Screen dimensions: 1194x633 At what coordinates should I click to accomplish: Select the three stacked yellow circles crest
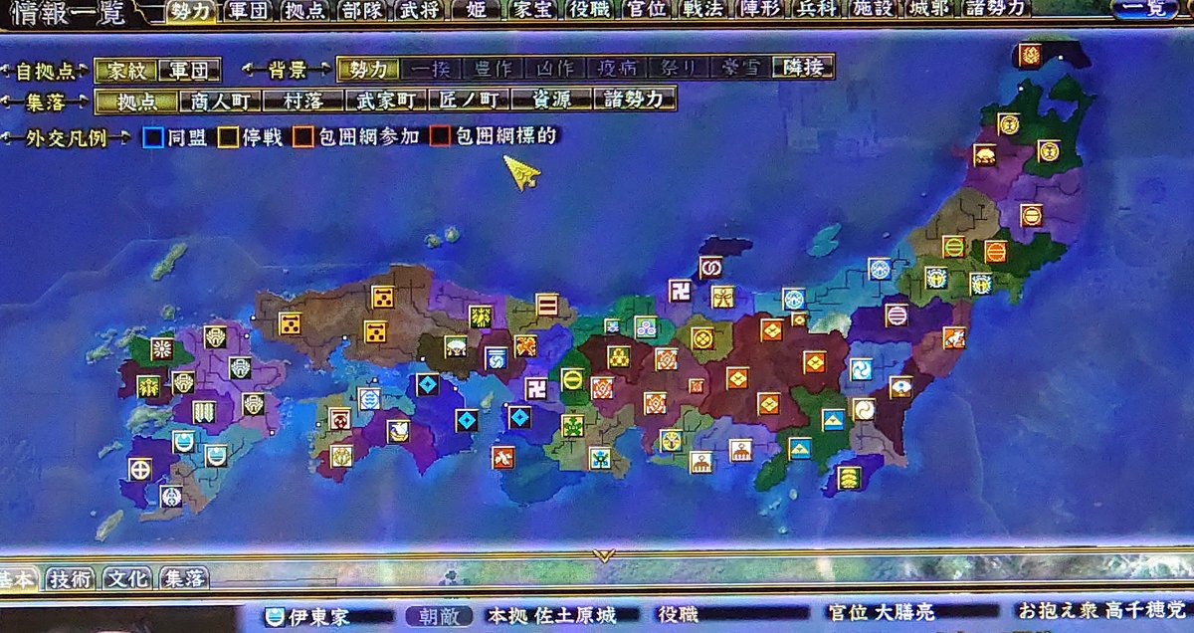point(618,356)
